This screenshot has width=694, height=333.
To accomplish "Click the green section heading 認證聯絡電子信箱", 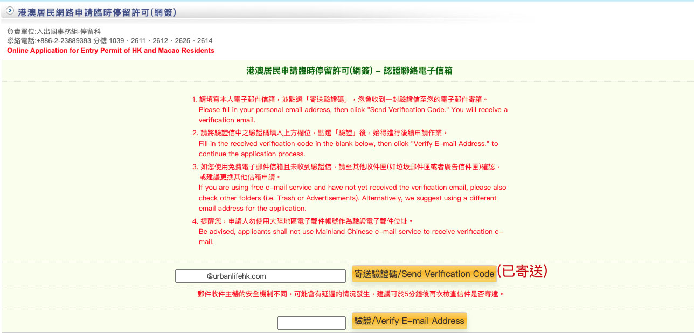I will tap(347, 71).
